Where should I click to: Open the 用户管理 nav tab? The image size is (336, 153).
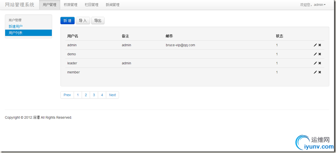[50, 5]
